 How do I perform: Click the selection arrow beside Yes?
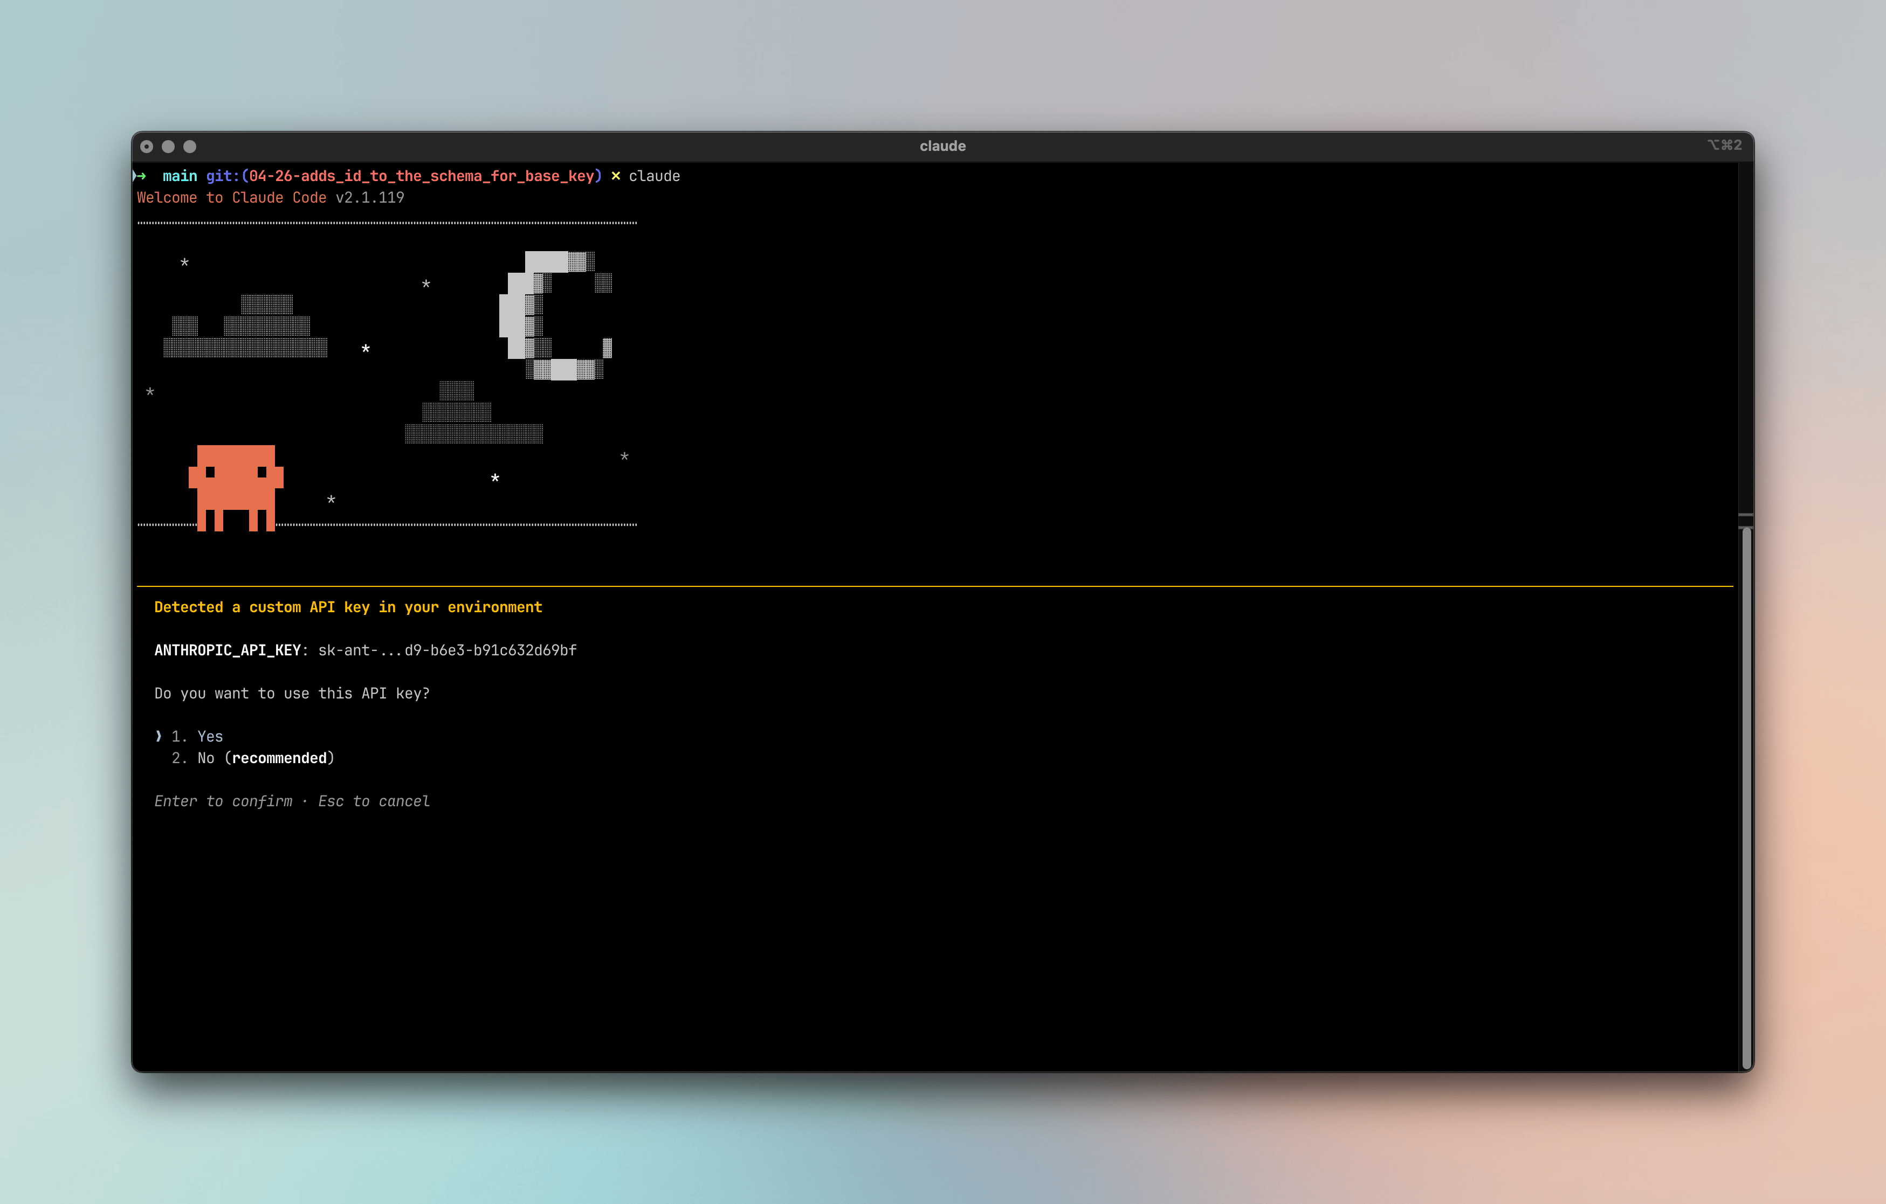coord(158,737)
